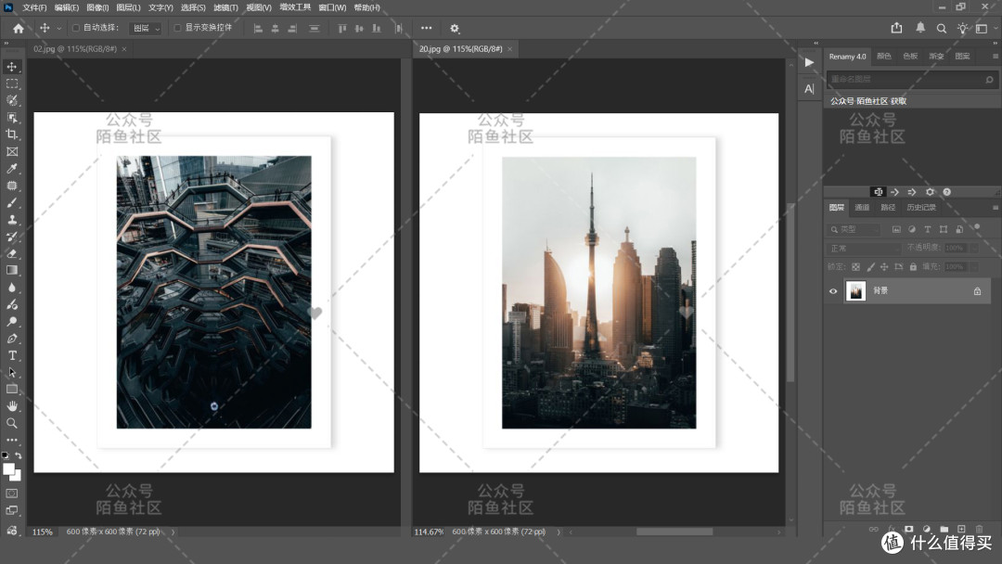Click the Renamy settings gear icon
This screenshot has height=564, width=1002.
tap(930, 192)
